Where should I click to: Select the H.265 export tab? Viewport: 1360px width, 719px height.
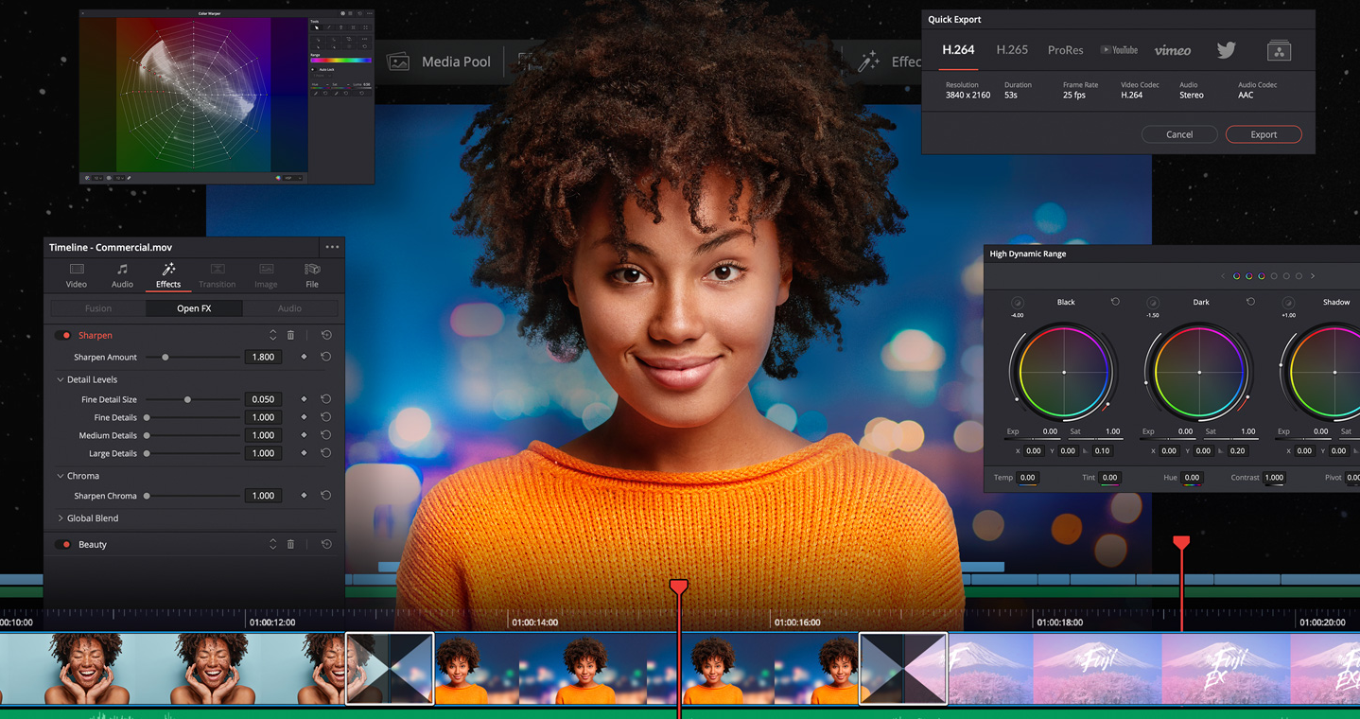coord(1012,50)
